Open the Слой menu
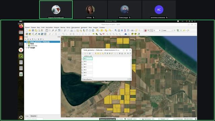The height and width of the screenshot is (121, 215). [43, 28]
